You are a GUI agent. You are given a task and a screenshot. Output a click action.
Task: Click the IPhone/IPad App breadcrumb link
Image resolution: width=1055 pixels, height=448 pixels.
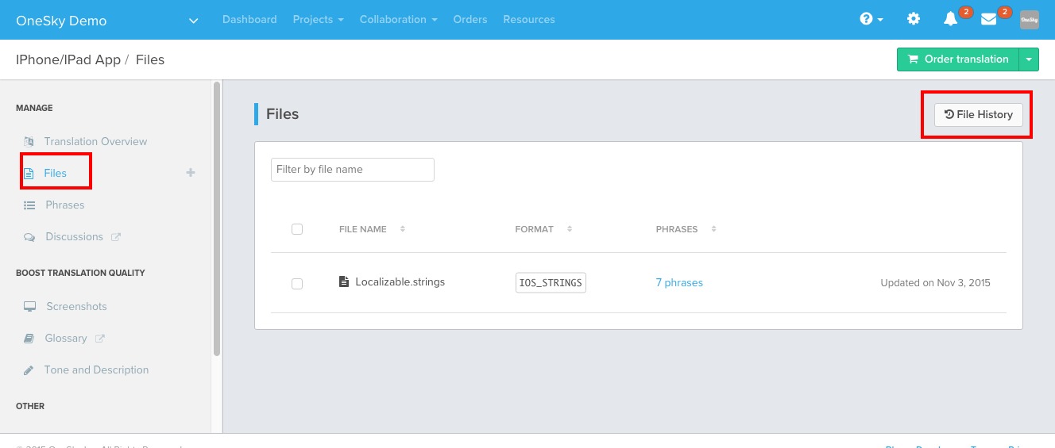point(68,59)
